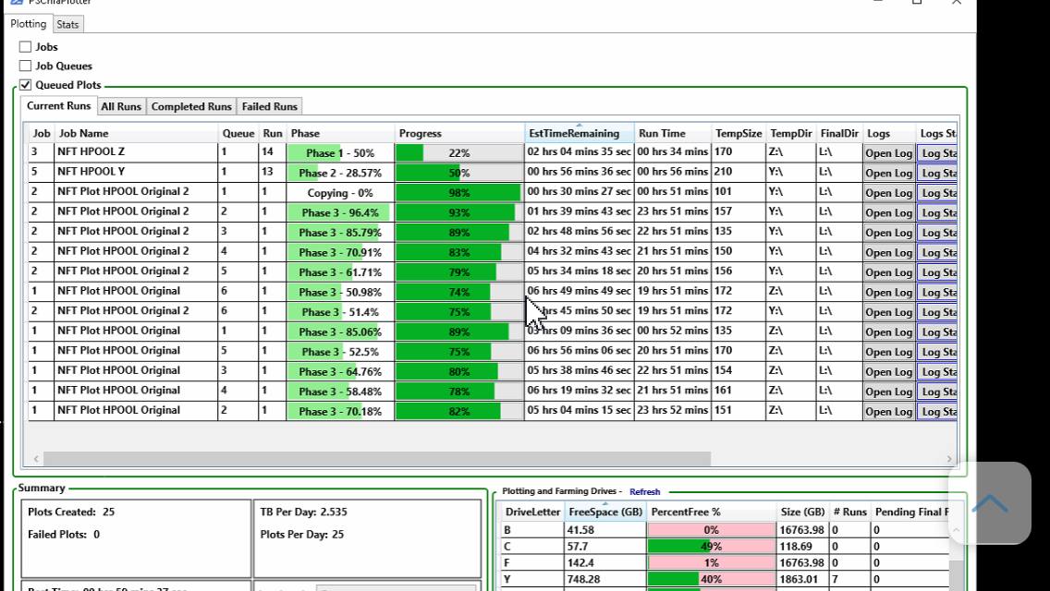Select the Phase 2 - 28.57% phase cell

click(x=340, y=173)
